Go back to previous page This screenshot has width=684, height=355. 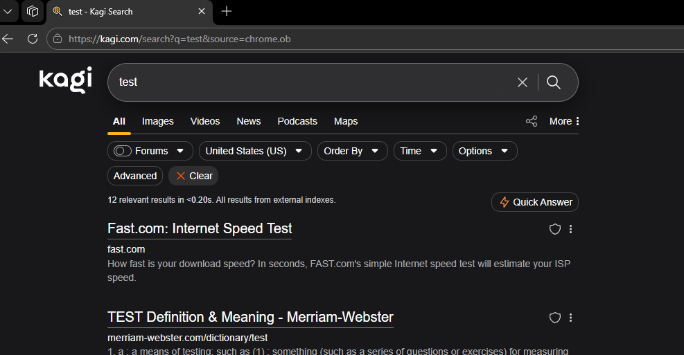point(8,39)
